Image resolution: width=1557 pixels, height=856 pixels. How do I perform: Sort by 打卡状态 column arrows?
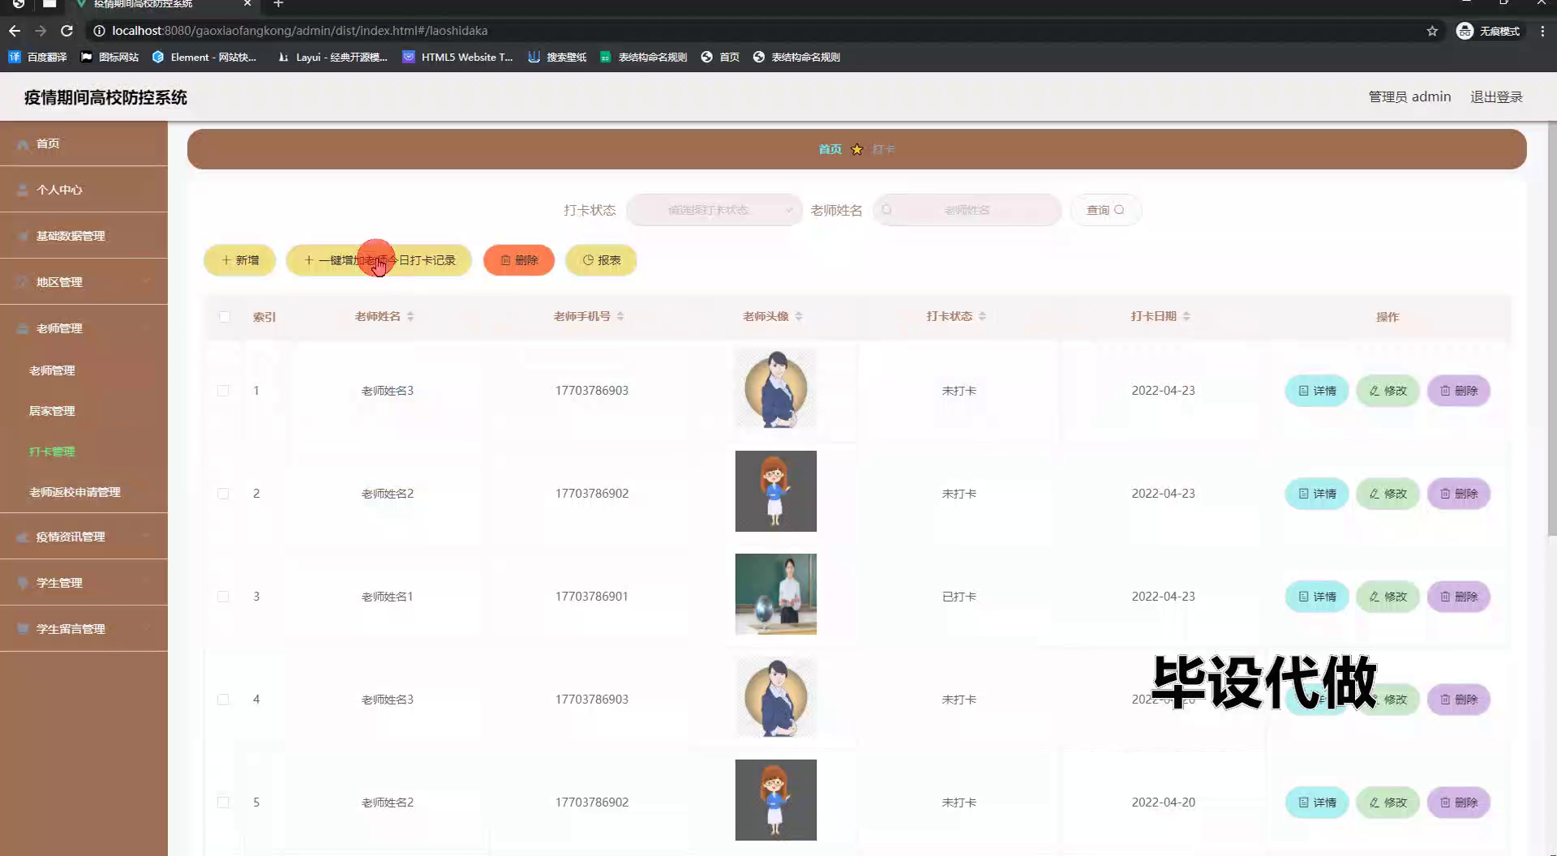point(982,316)
